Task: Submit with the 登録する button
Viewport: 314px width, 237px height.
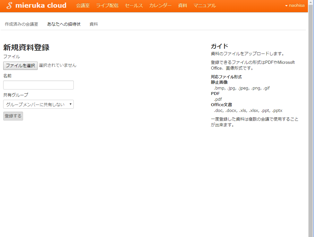Action: click(13, 116)
